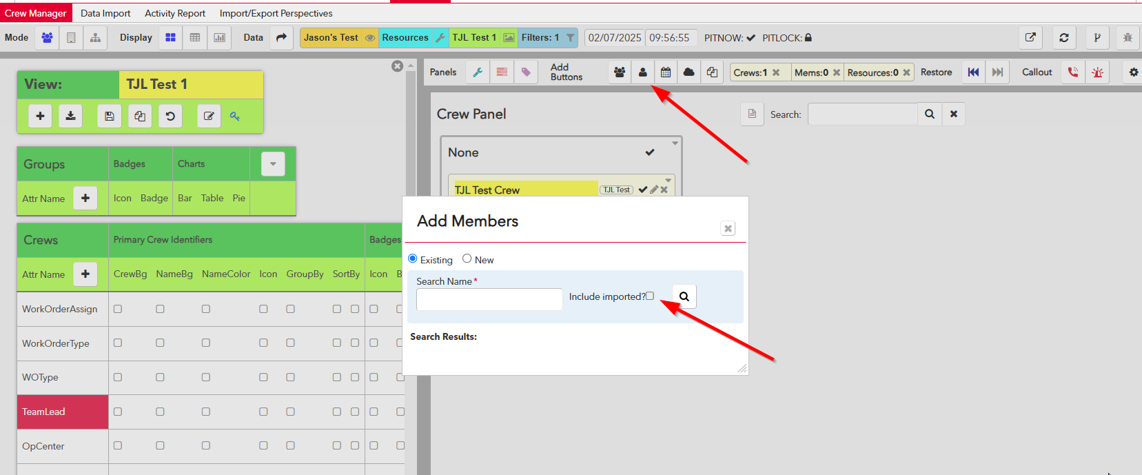Expand the TJL Test Crew dropdown arrow
This screenshot has height=475, width=1142.
click(x=668, y=181)
